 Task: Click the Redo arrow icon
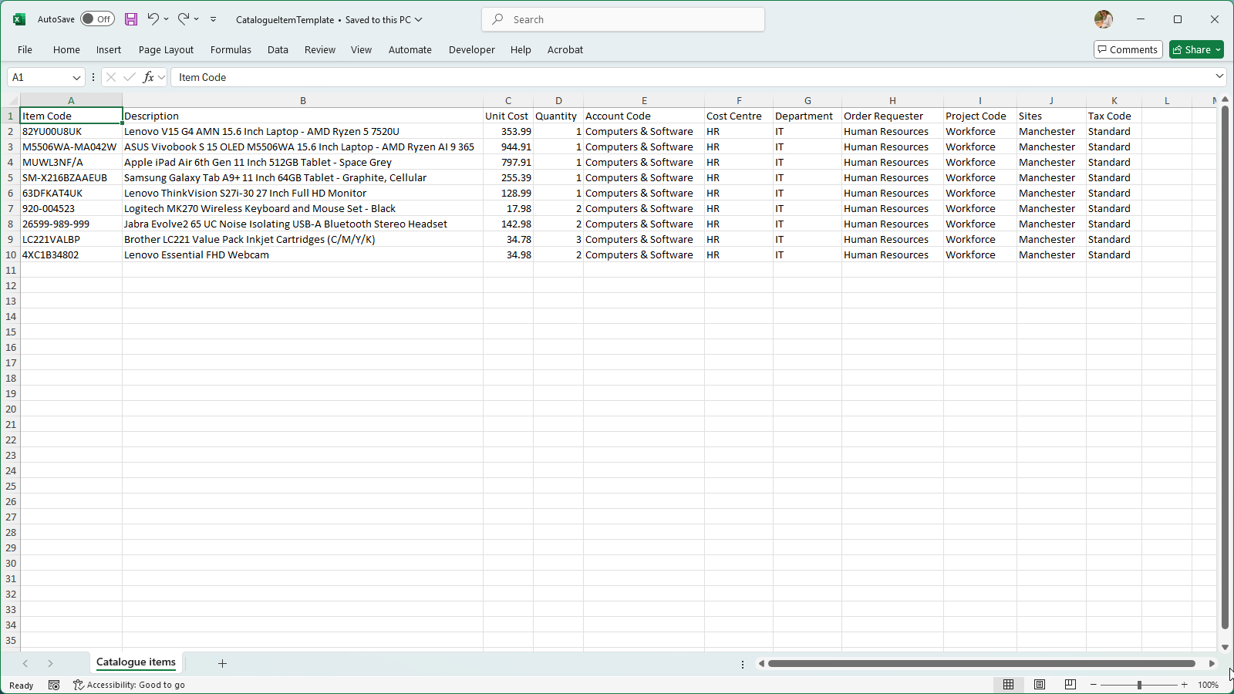[184, 19]
